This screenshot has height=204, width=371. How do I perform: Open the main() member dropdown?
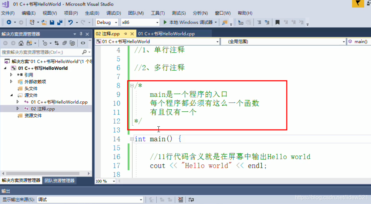click(x=359, y=42)
